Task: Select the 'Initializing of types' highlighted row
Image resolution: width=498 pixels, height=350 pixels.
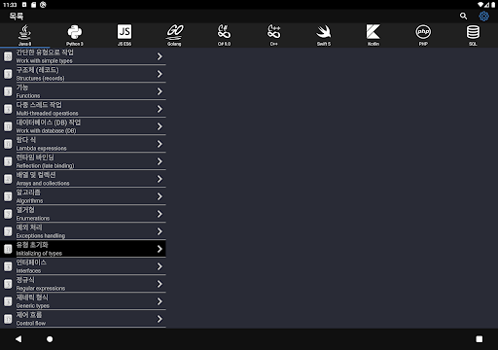Action: 83,249
